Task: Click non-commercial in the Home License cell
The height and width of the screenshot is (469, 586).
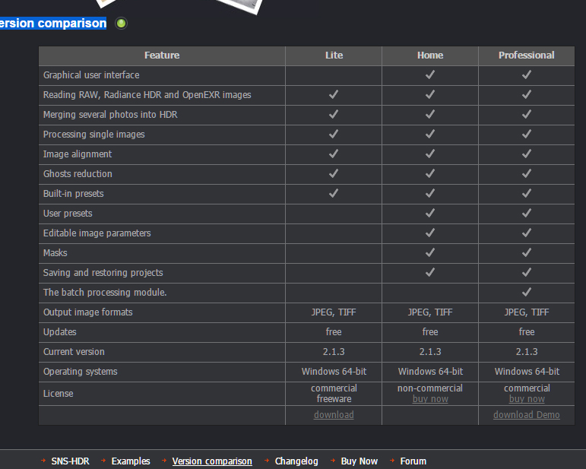Action: [x=430, y=388]
